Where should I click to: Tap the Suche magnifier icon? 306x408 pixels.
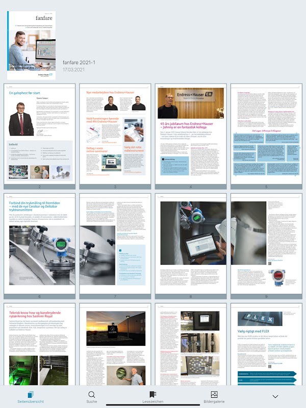pyautogui.click(x=92, y=395)
